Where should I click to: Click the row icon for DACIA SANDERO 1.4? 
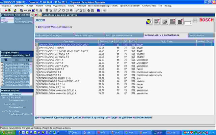(37, 72)
